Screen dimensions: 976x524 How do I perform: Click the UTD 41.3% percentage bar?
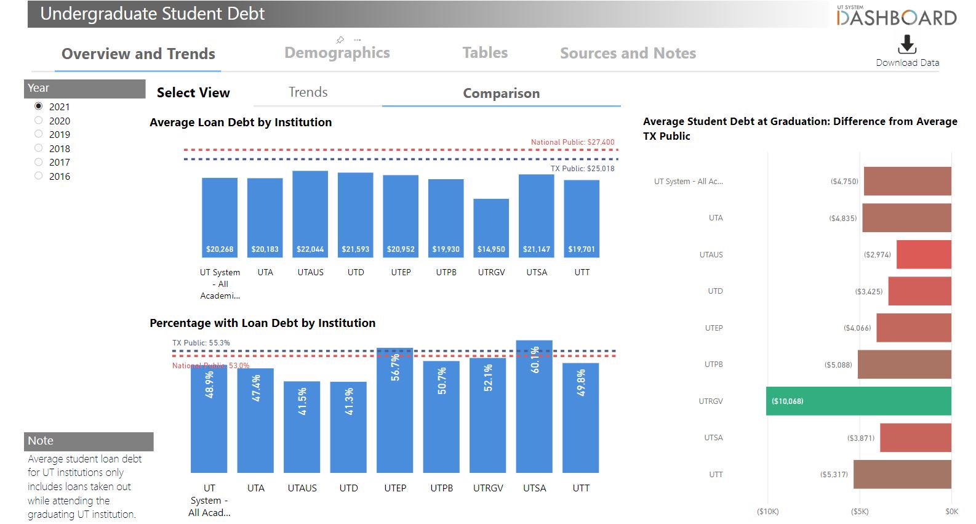click(x=348, y=427)
